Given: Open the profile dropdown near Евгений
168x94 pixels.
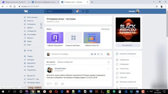Looking at the screenshot, I should 141,11.
